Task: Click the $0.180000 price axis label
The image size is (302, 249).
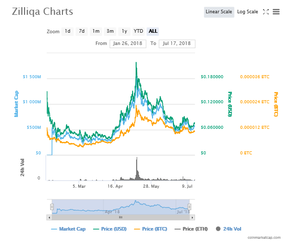Action: click(212, 77)
